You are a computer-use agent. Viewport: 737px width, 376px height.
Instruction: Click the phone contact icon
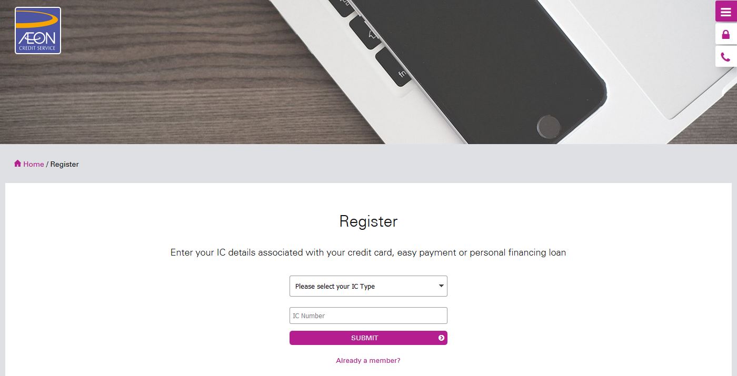click(x=726, y=57)
